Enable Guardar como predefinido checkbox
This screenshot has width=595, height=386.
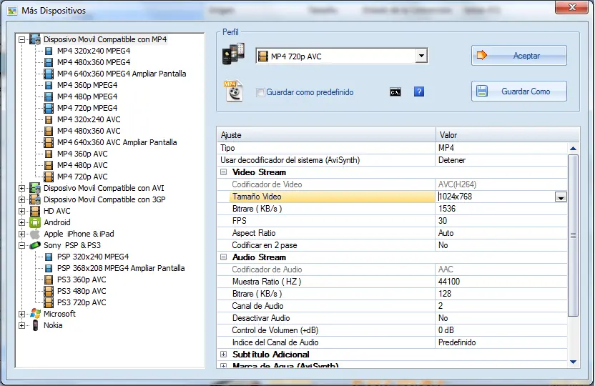(260, 92)
